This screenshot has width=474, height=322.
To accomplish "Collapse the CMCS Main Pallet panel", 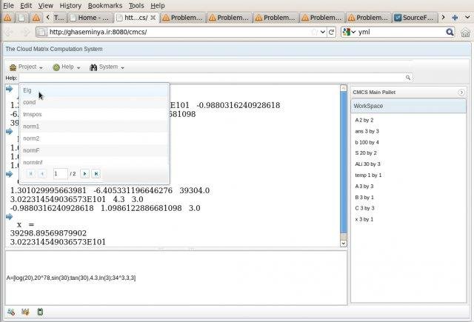I will coord(461,93).
